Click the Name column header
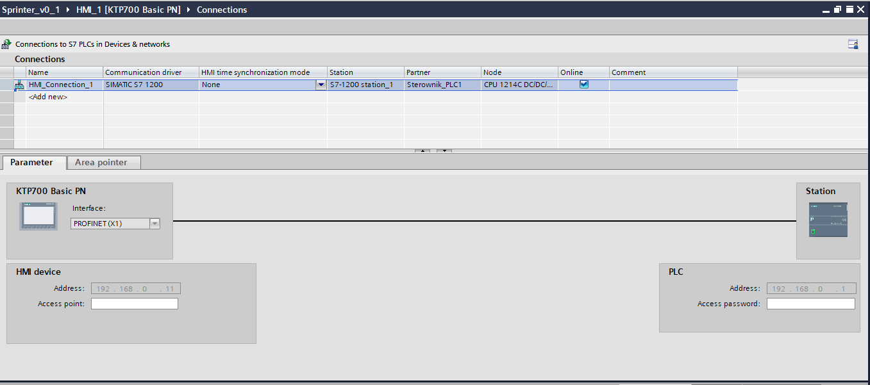This screenshot has width=870, height=385. 64,72
